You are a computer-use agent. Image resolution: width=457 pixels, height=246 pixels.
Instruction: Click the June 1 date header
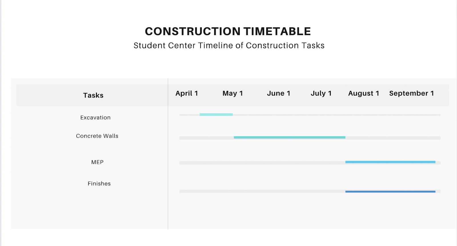pos(278,93)
